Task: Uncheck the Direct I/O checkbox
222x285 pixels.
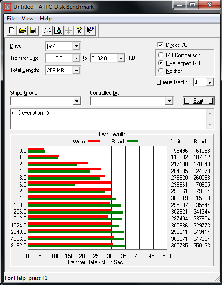Action: [160, 45]
